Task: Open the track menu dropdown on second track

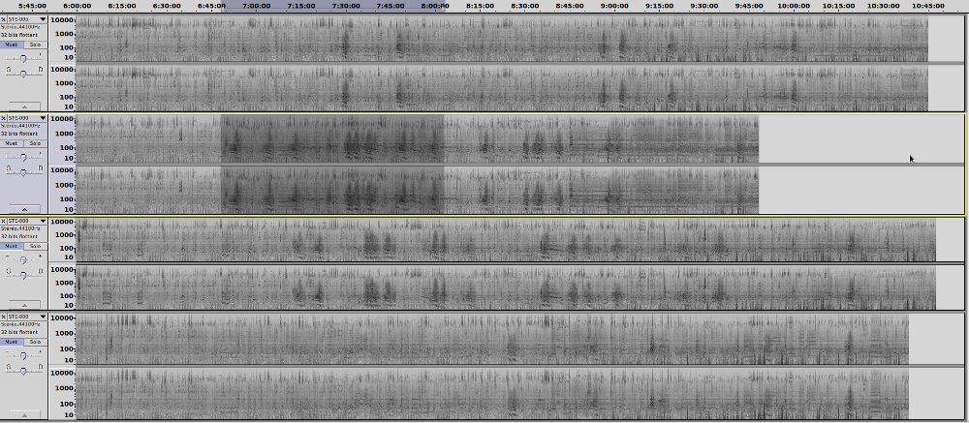Action: coord(42,118)
